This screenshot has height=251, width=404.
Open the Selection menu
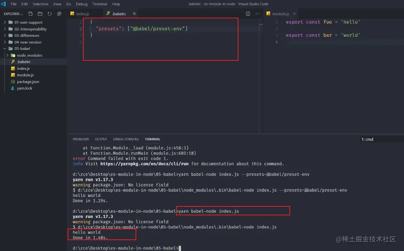tap(40, 4)
